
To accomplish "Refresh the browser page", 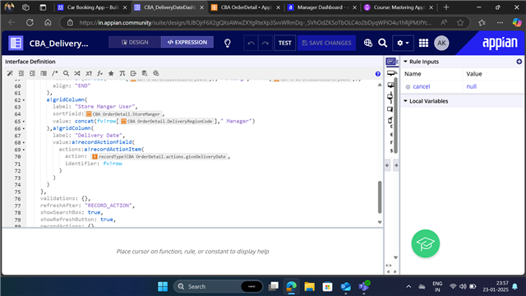I will (x=30, y=22).
